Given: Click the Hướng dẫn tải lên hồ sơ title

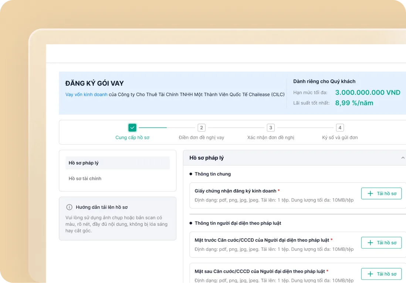Looking at the screenshot, I should 102,207.
